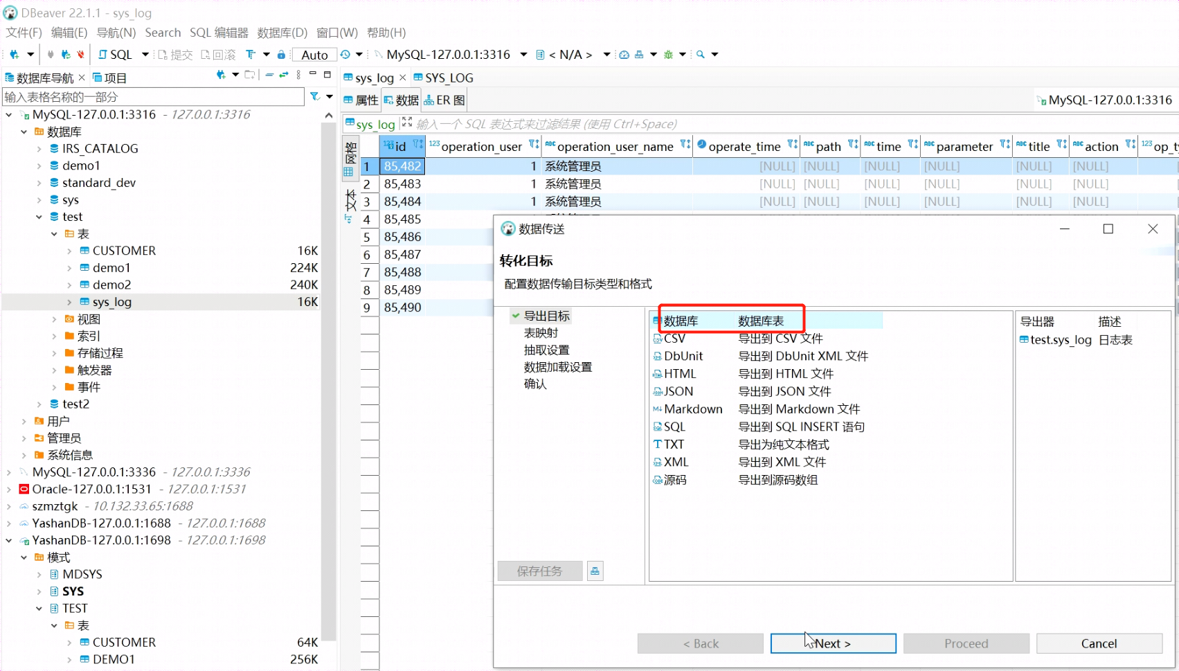This screenshot has width=1179, height=671.
Task: Expand the Oracle-127.0.0.1:1531 connection
Action: click(9, 489)
